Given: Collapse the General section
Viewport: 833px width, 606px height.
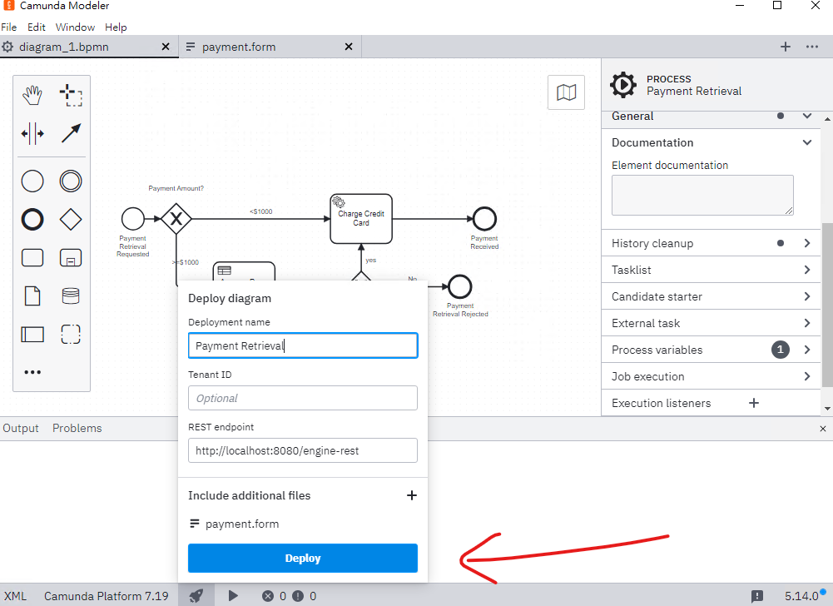Looking at the screenshot, I should 807,116.
